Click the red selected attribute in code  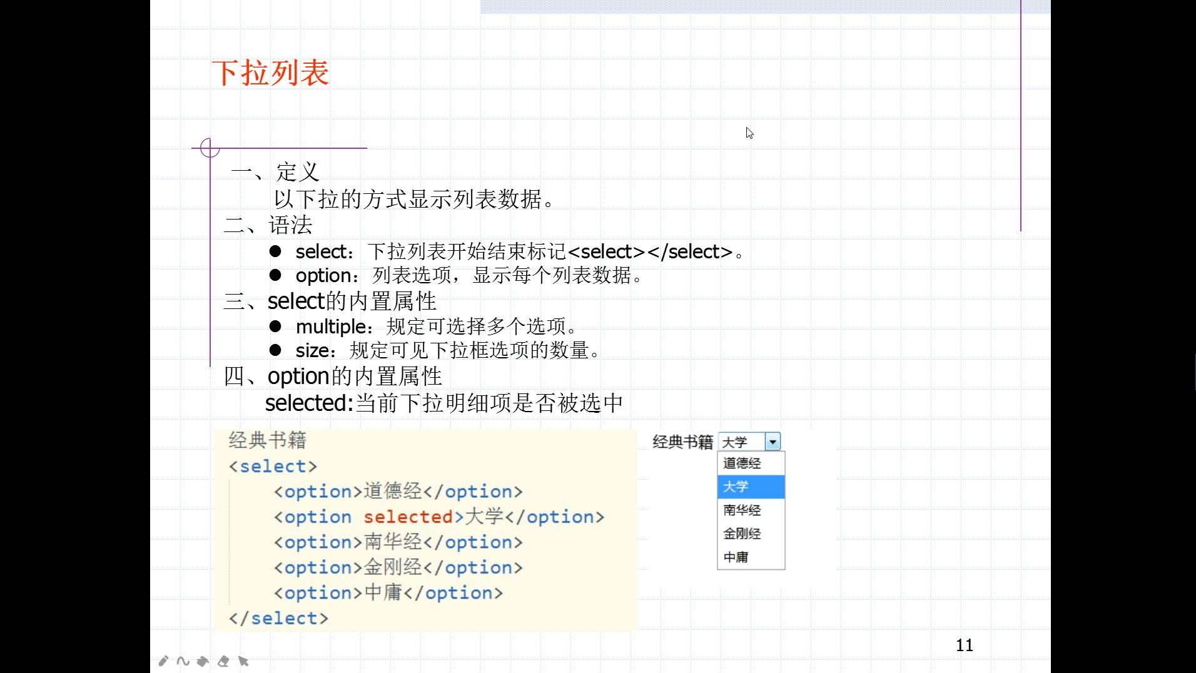tap(408, 517)
